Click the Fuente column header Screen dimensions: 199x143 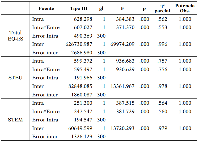46,8
